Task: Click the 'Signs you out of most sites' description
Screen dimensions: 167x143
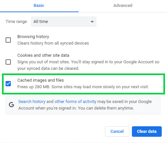Action: (88, 65)
